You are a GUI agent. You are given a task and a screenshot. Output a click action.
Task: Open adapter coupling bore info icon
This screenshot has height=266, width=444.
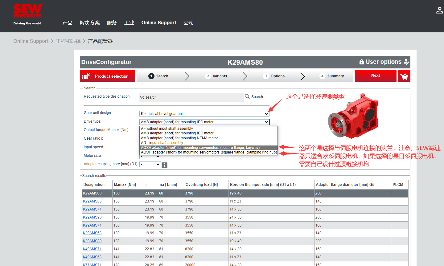point(165,165)
